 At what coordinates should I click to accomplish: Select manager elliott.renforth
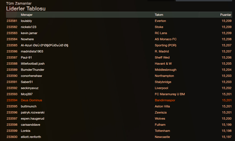click(x=31, y=137)
